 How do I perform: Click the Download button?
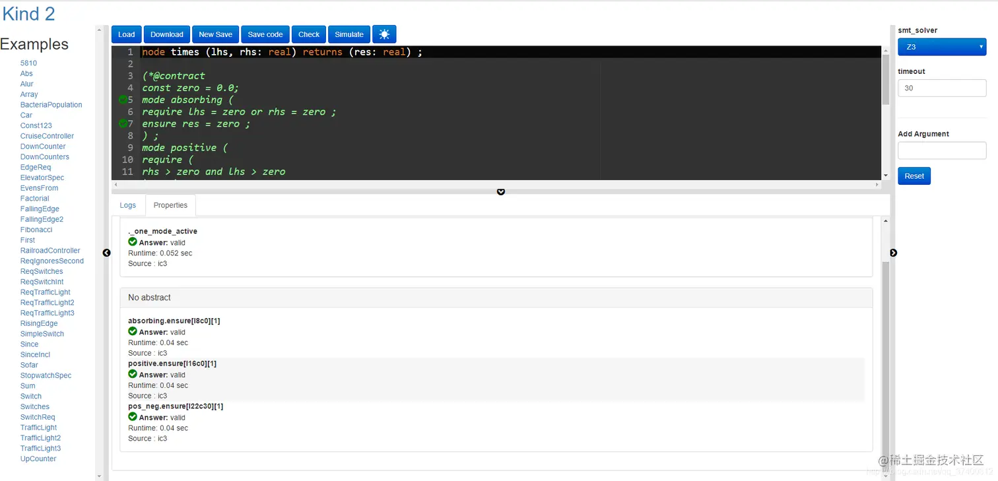coord(167,34)
